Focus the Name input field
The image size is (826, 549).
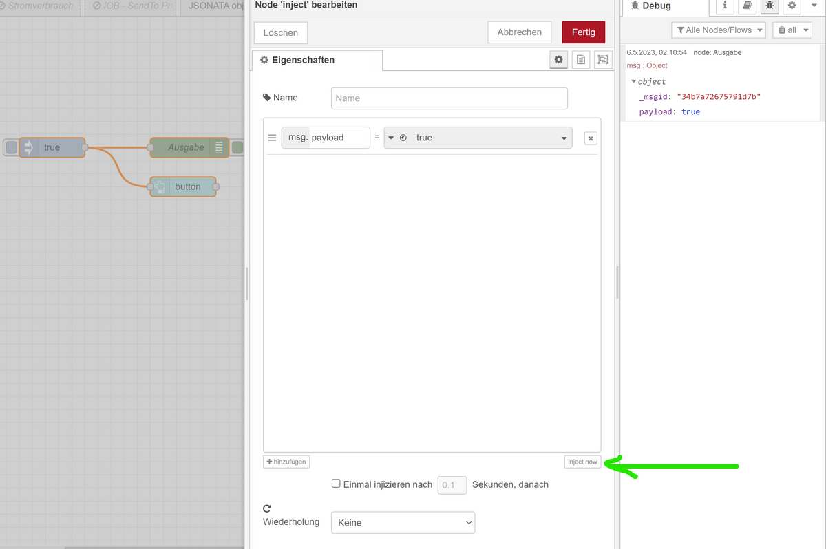click(x=449, y=98)
